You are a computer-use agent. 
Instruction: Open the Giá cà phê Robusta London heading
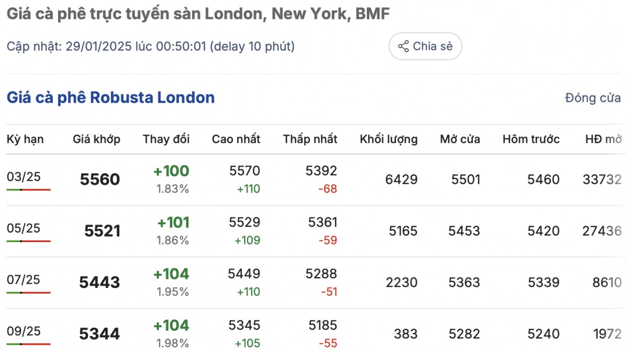(x=110, y=98)
